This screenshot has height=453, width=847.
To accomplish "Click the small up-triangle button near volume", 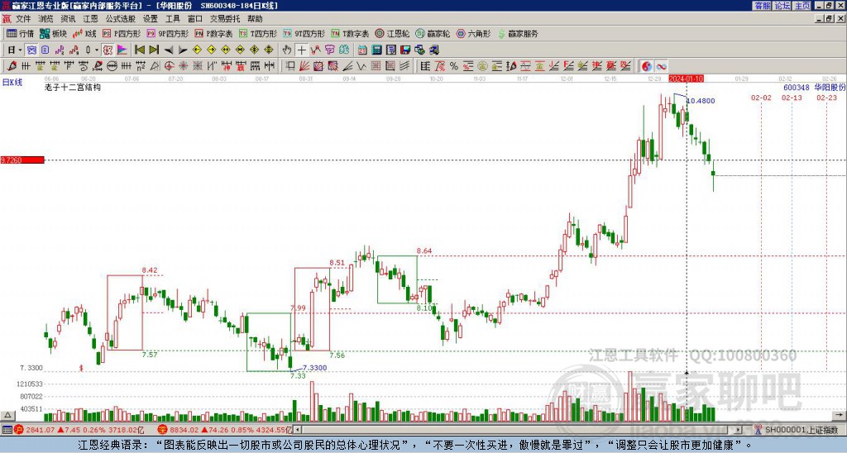I will click(x=7, y=415).
